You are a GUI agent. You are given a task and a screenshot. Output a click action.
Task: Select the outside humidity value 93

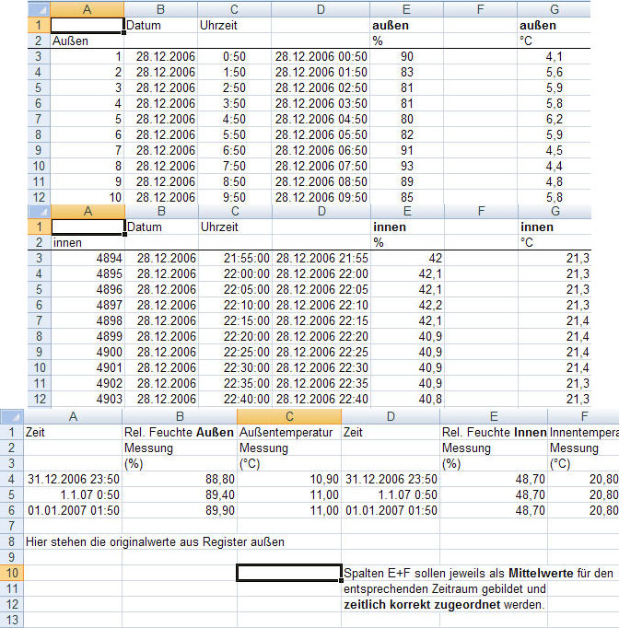point(405,166)
